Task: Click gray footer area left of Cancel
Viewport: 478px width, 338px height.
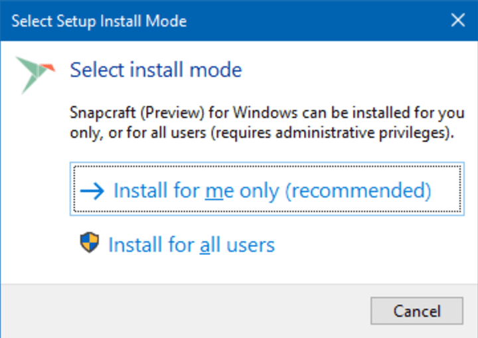Action: [183, 311]
